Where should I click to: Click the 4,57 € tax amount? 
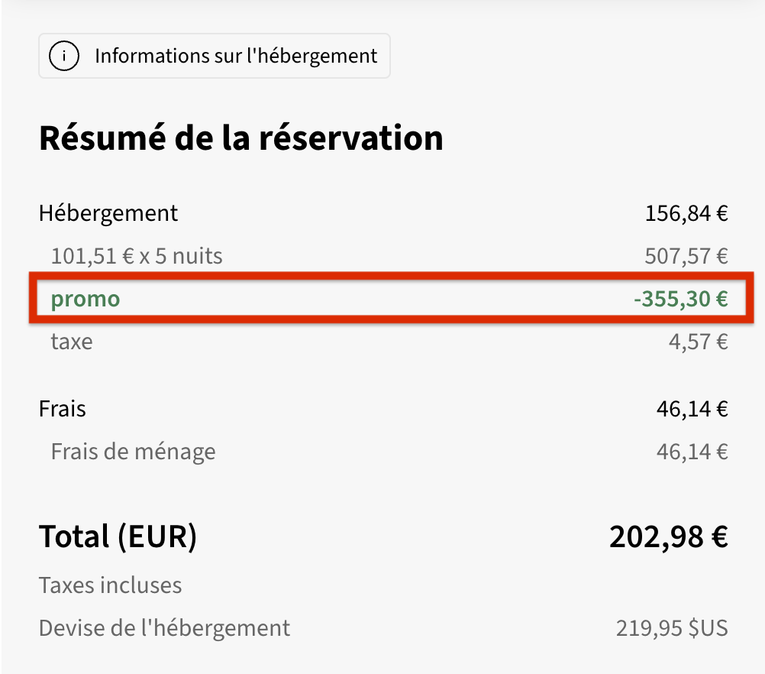coord(698,342)
